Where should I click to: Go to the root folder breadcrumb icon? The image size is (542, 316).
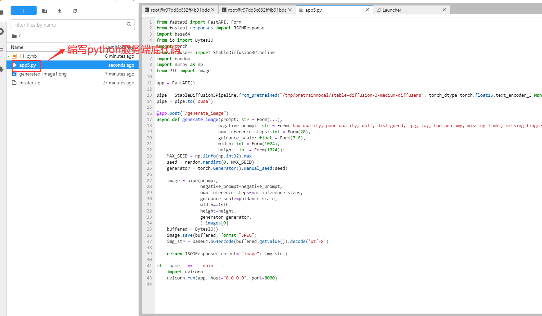(14, 36)
